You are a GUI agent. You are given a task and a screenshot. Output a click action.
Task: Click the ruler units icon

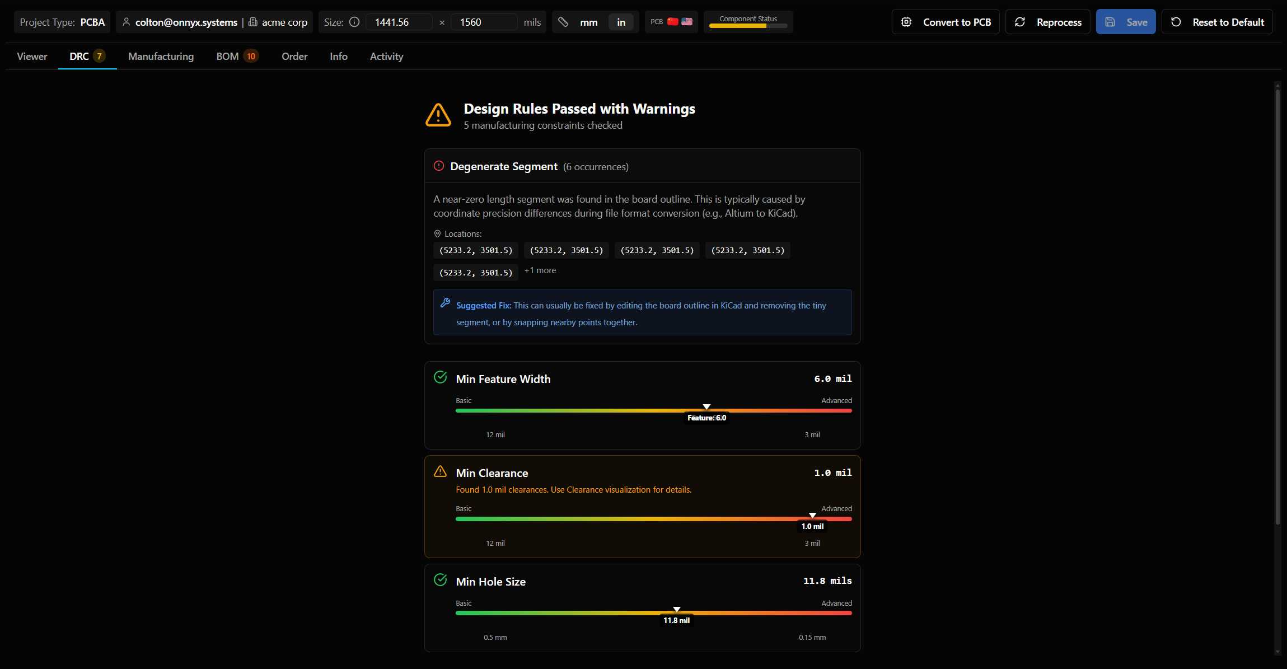[x=563, y=22]
